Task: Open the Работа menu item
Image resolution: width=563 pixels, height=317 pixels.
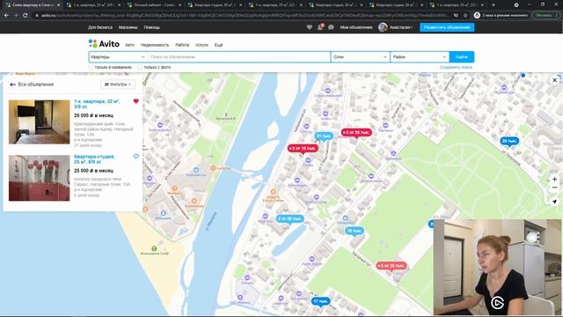Action: 182,45
